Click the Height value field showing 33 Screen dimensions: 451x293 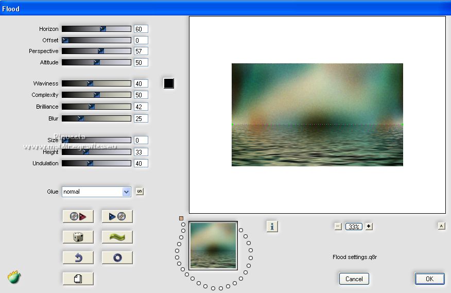(141, 152)
